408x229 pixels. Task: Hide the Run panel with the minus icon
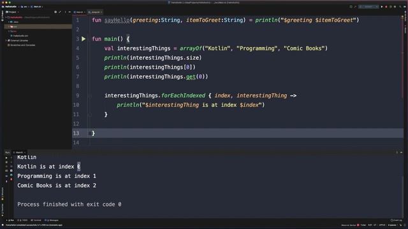coord(401,153)
